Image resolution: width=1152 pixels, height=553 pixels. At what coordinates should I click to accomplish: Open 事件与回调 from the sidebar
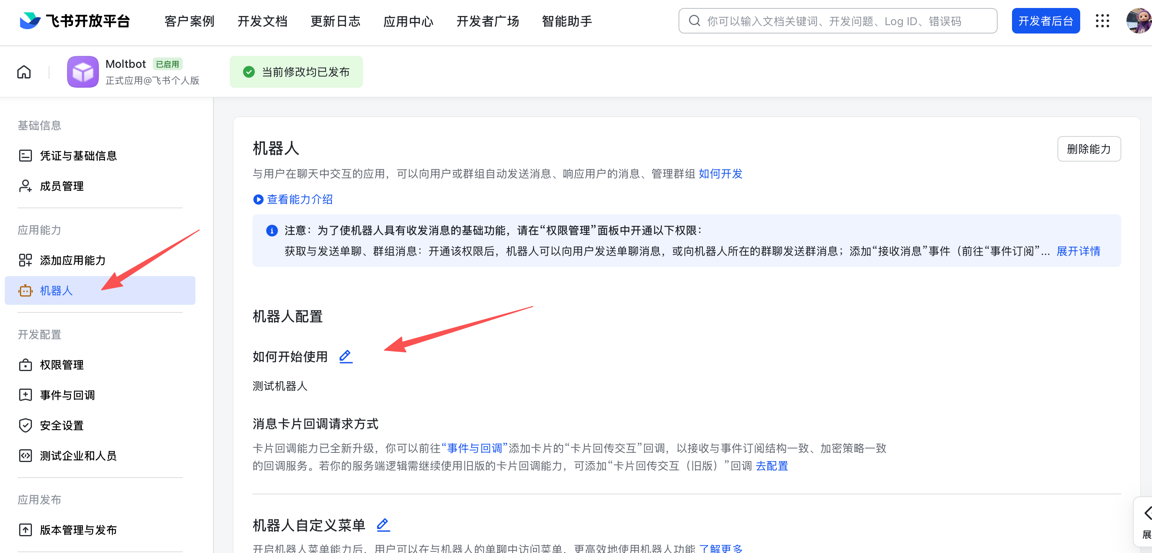click(x=67, y=395)
